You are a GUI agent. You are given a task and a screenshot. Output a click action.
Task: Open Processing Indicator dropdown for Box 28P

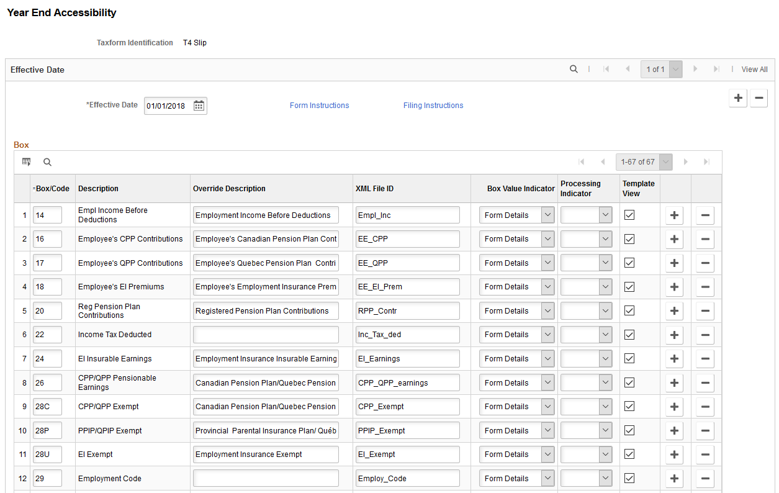pos(587,431)
